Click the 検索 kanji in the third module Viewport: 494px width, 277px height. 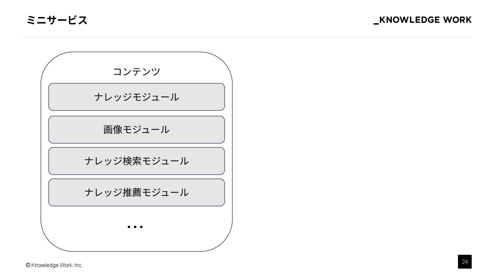tap(132, 161)
